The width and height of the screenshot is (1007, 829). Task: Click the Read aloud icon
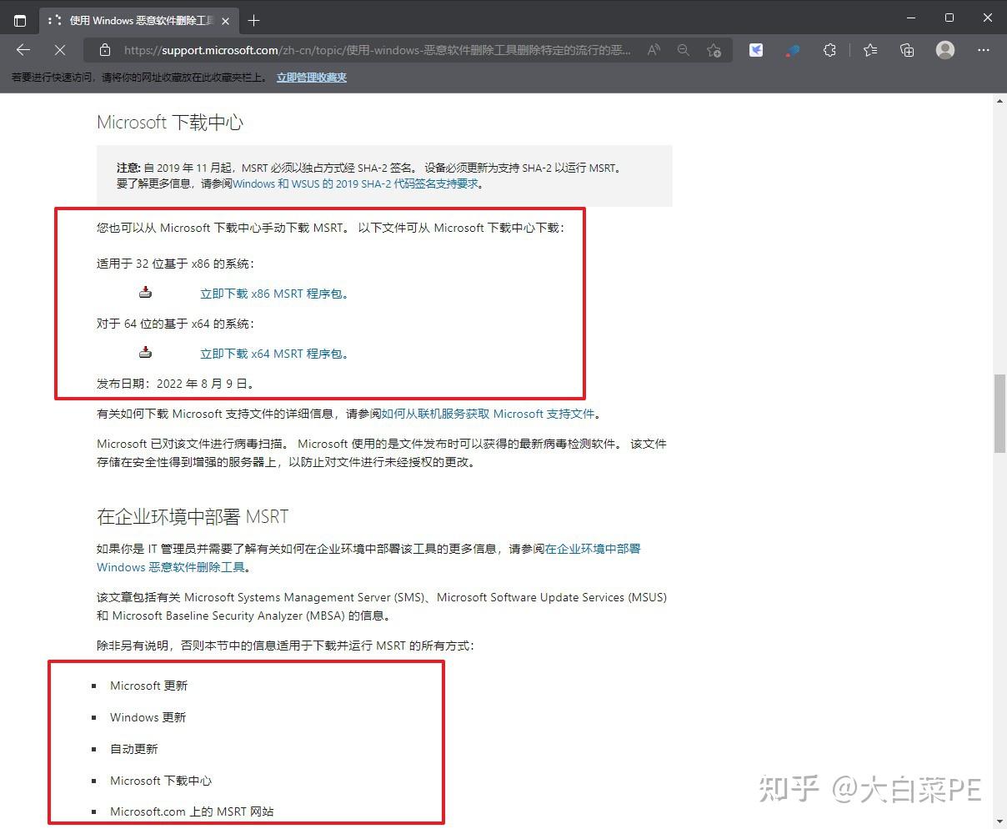coord(654,50)
